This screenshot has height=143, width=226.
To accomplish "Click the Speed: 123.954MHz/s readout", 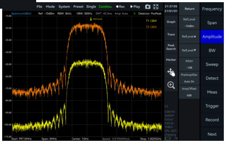I will (x=116, y=139).
